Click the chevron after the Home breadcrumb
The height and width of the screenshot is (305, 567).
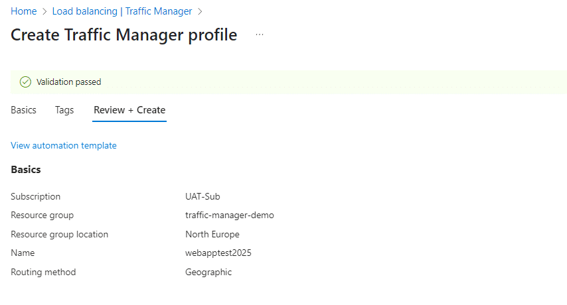click(x=44, y=11)
